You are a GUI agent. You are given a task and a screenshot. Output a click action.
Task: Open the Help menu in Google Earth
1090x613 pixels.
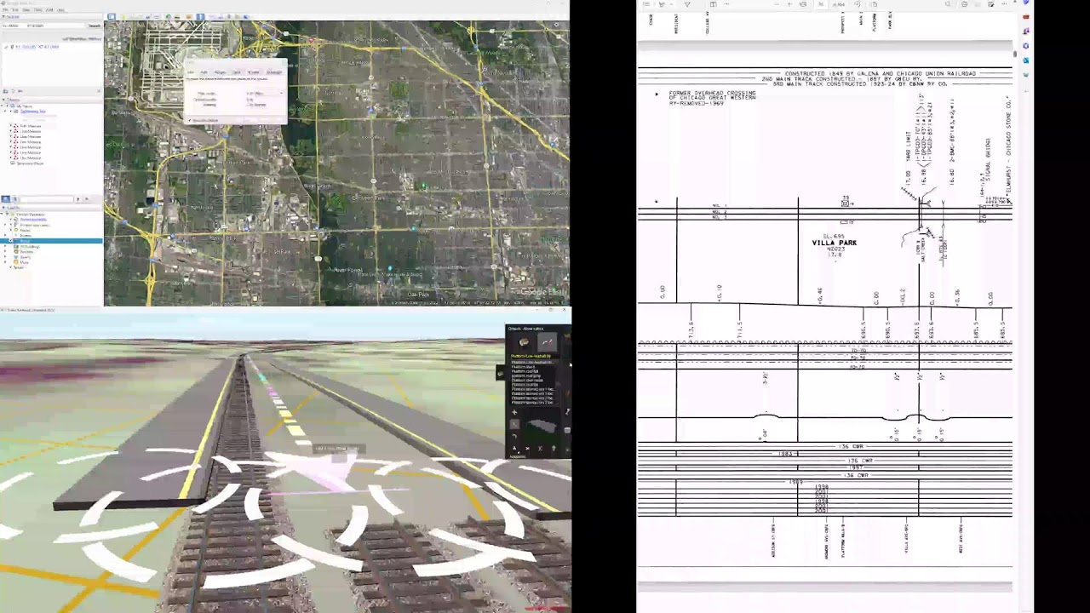coord(60,10)
